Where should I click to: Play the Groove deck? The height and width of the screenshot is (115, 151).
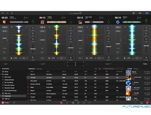[x=118, y=58]
